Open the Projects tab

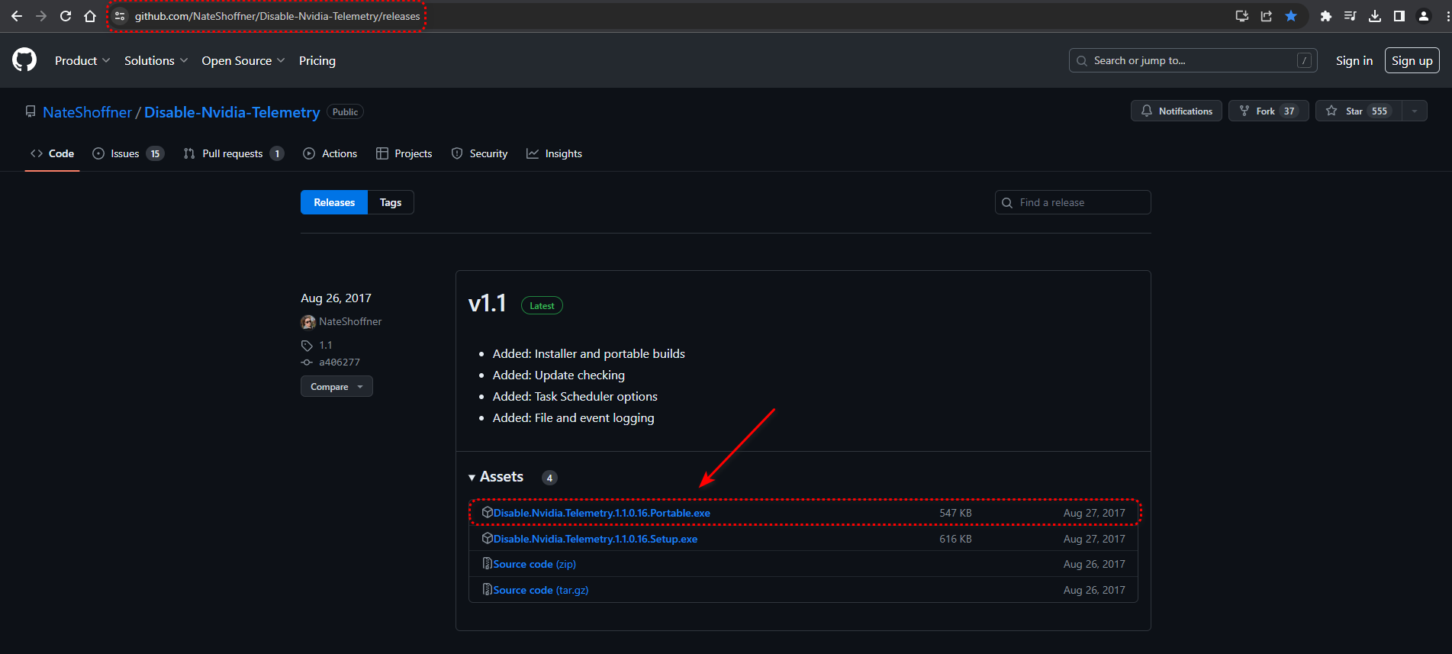coord(404,153)
